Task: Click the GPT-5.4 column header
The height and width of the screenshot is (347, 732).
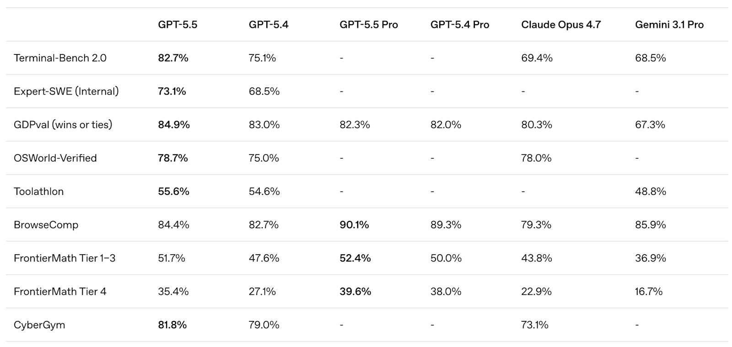Action: coord(269,25)
